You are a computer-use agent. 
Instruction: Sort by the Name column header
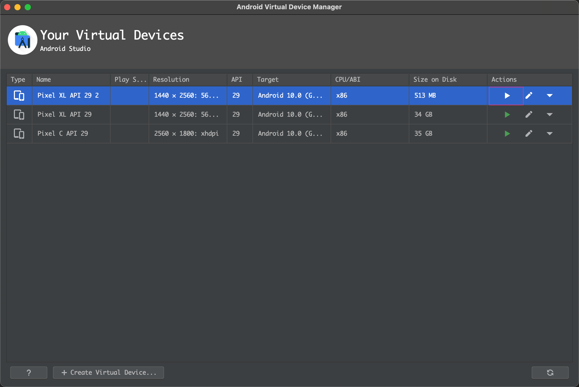[71, 80]
